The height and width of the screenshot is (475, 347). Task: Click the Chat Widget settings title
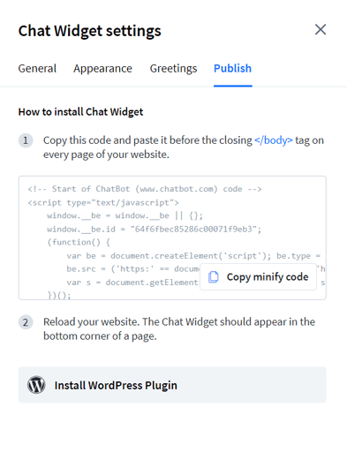coord(90,31)
